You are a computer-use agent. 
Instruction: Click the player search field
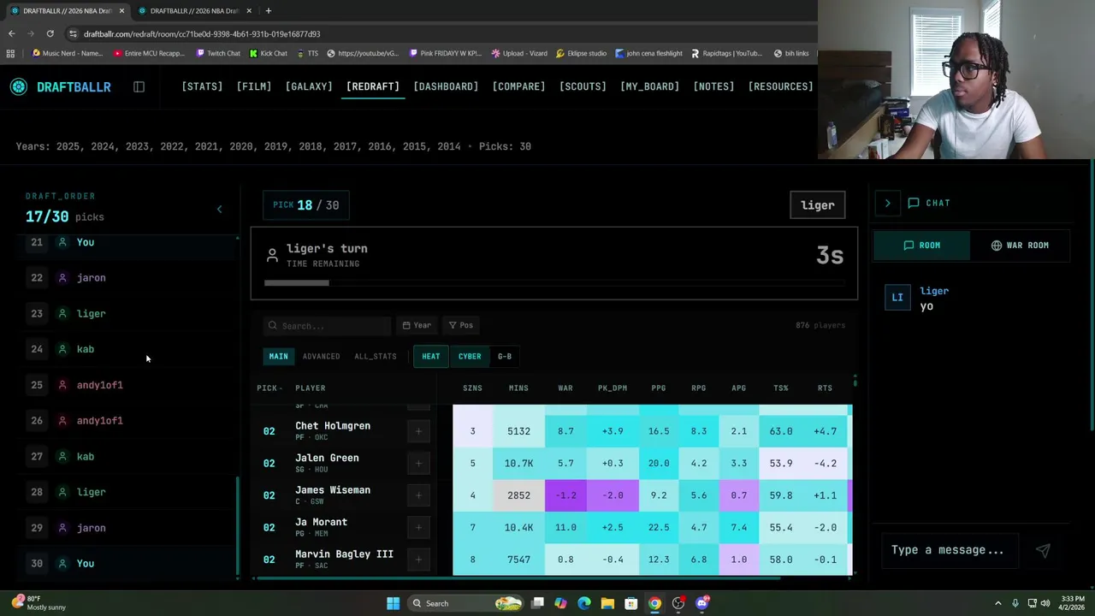(x=327, y=325)
